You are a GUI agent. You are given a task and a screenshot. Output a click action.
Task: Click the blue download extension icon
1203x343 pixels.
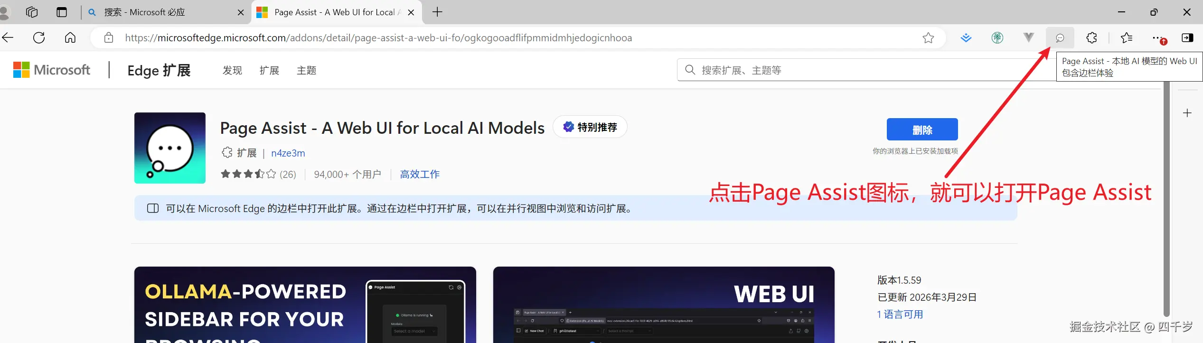pyautogui.click(x=966, y=38)
